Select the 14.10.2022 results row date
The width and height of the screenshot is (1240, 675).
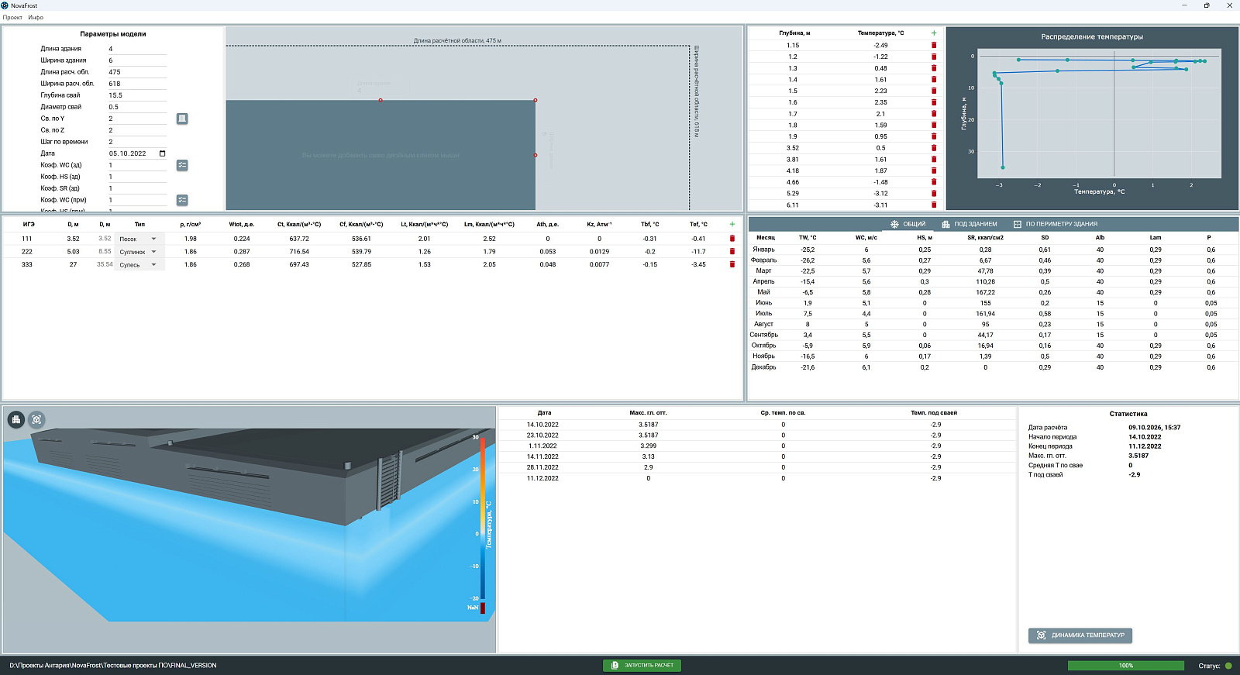(542, 425)
